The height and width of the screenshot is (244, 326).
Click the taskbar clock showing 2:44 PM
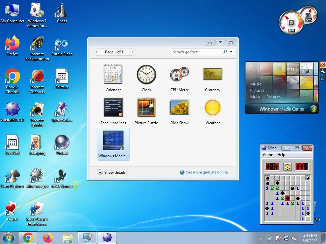(x=310, y=238)
